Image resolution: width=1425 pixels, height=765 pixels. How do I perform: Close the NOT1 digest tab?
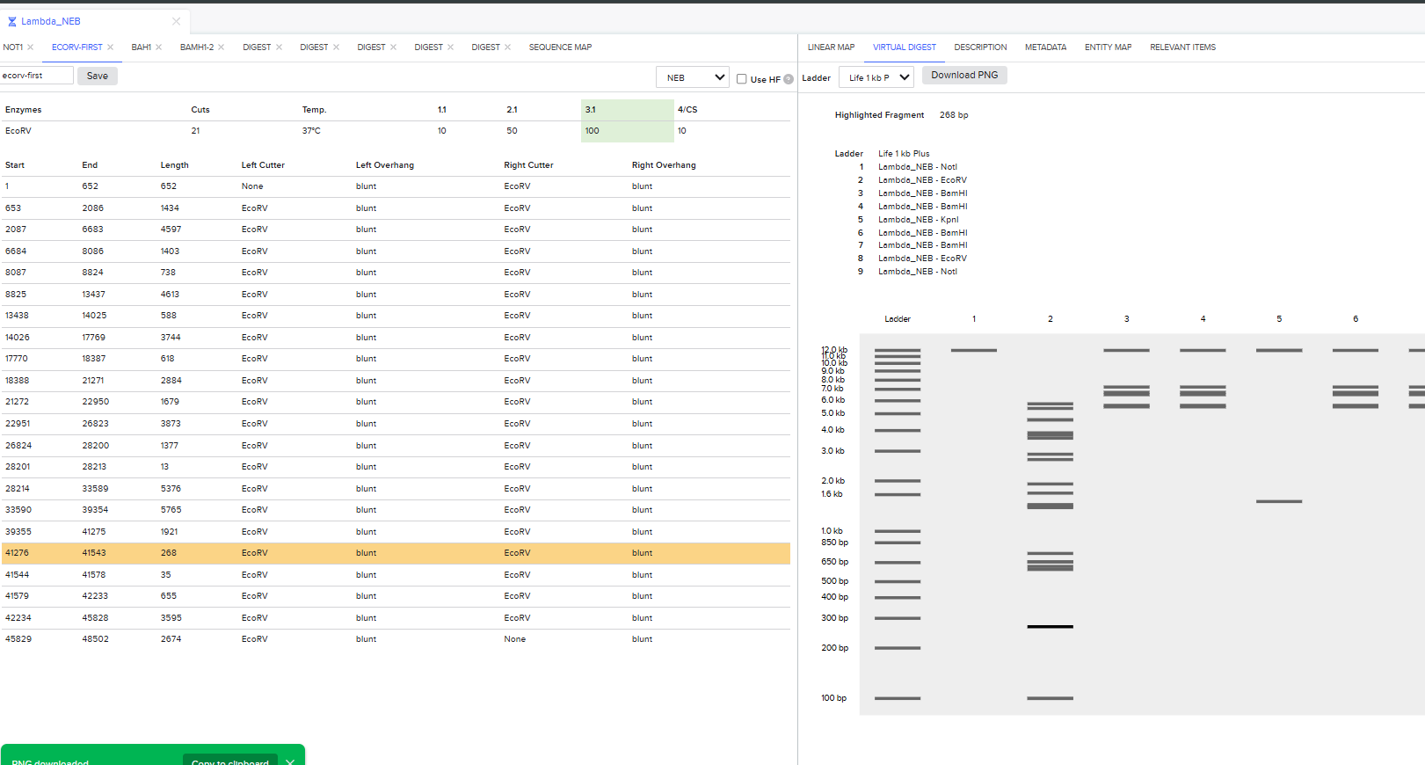[31, 47]
